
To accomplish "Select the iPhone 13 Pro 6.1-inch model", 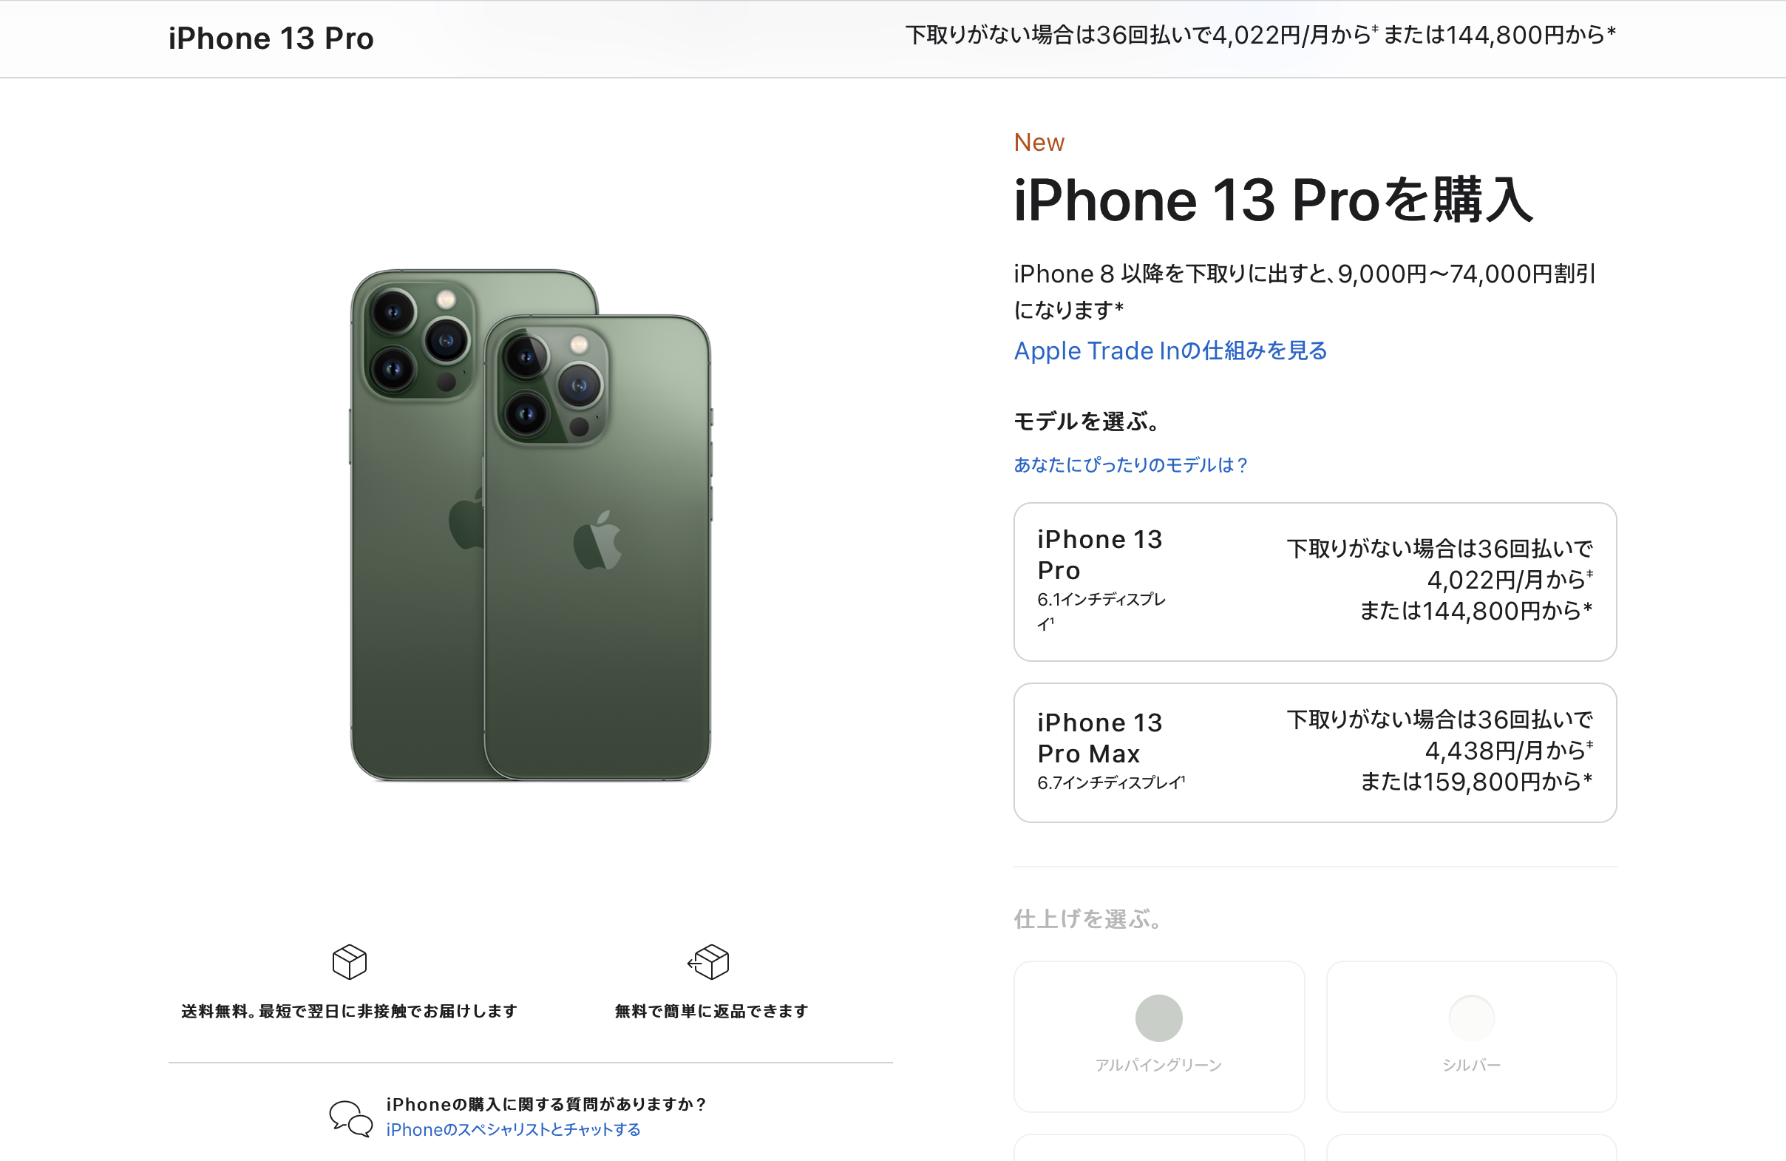I will 1315,582.
